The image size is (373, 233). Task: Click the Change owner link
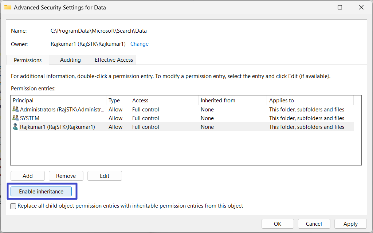point(139,44)
